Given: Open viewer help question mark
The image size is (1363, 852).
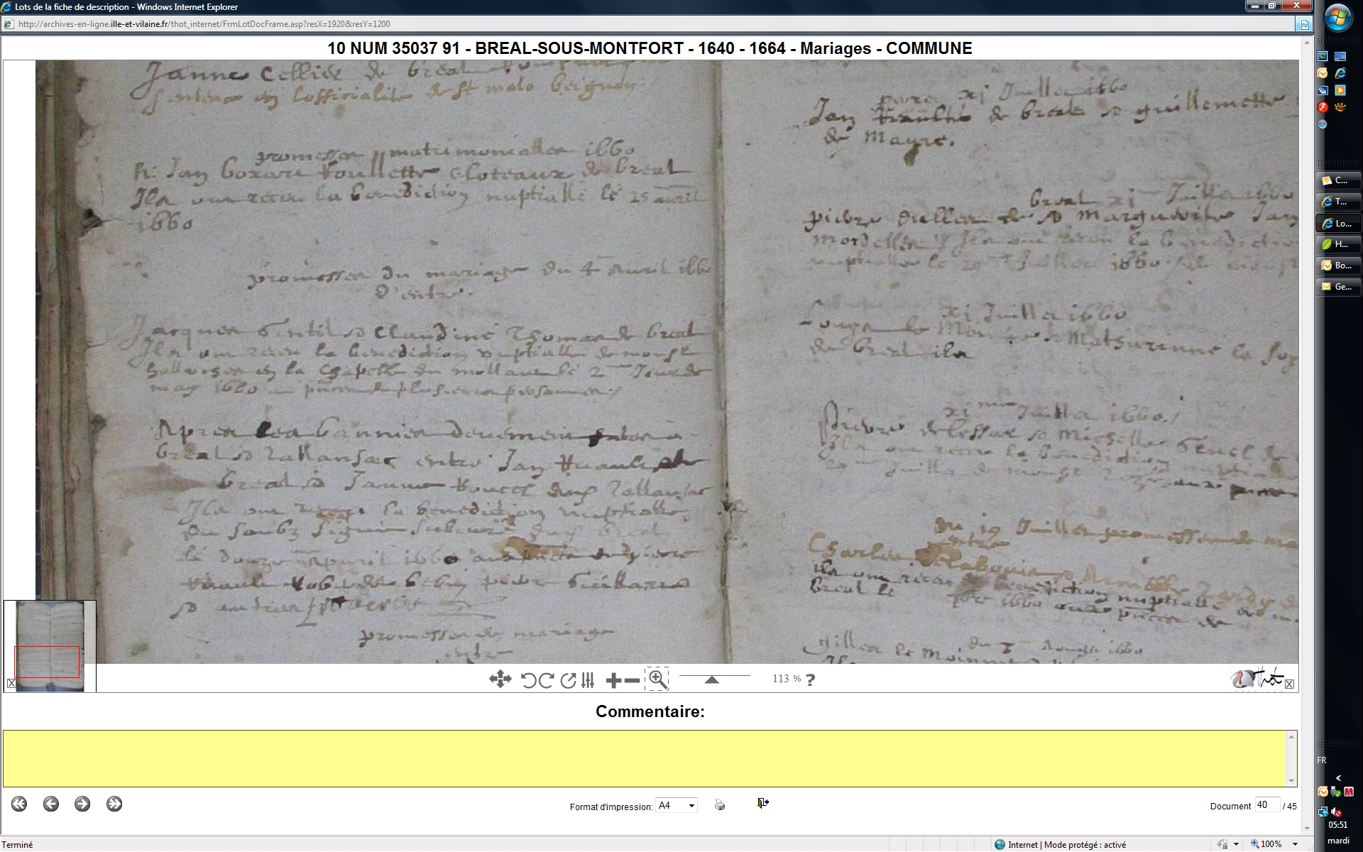Looking at the screenshot, I should coord(811,679).
